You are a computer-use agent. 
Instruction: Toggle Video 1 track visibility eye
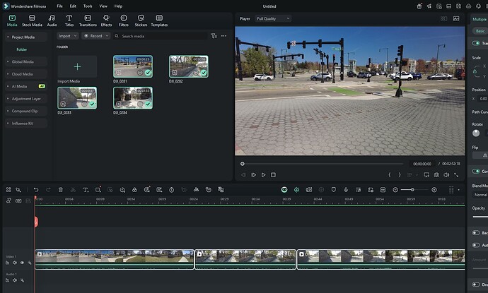click(x=22, y=263)
